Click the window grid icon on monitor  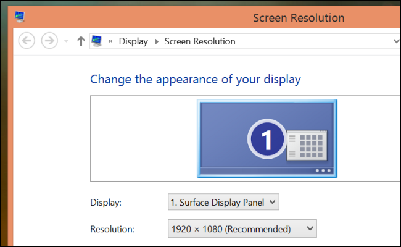coord(307,145)
